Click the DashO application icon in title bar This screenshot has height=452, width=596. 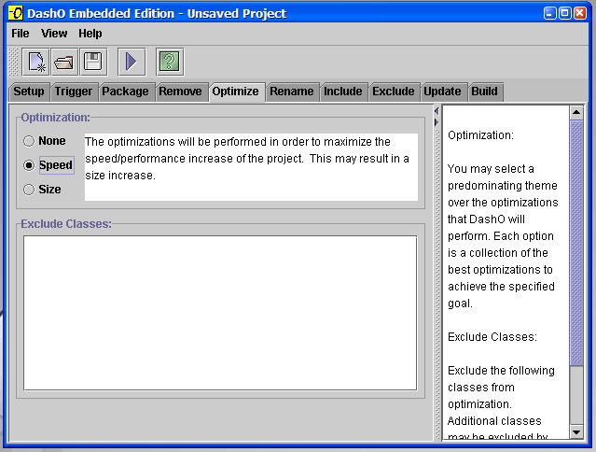(16, 13)
